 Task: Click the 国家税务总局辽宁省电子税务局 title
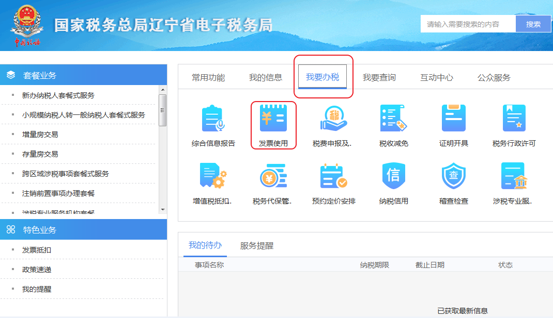click(x=163, y=25)
